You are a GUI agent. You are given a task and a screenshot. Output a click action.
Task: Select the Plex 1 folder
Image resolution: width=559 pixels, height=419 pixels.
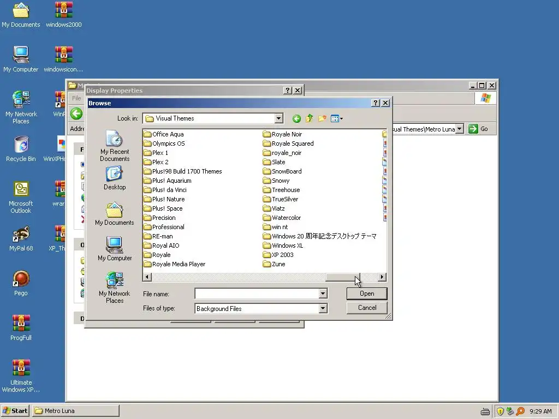(156, 153)
